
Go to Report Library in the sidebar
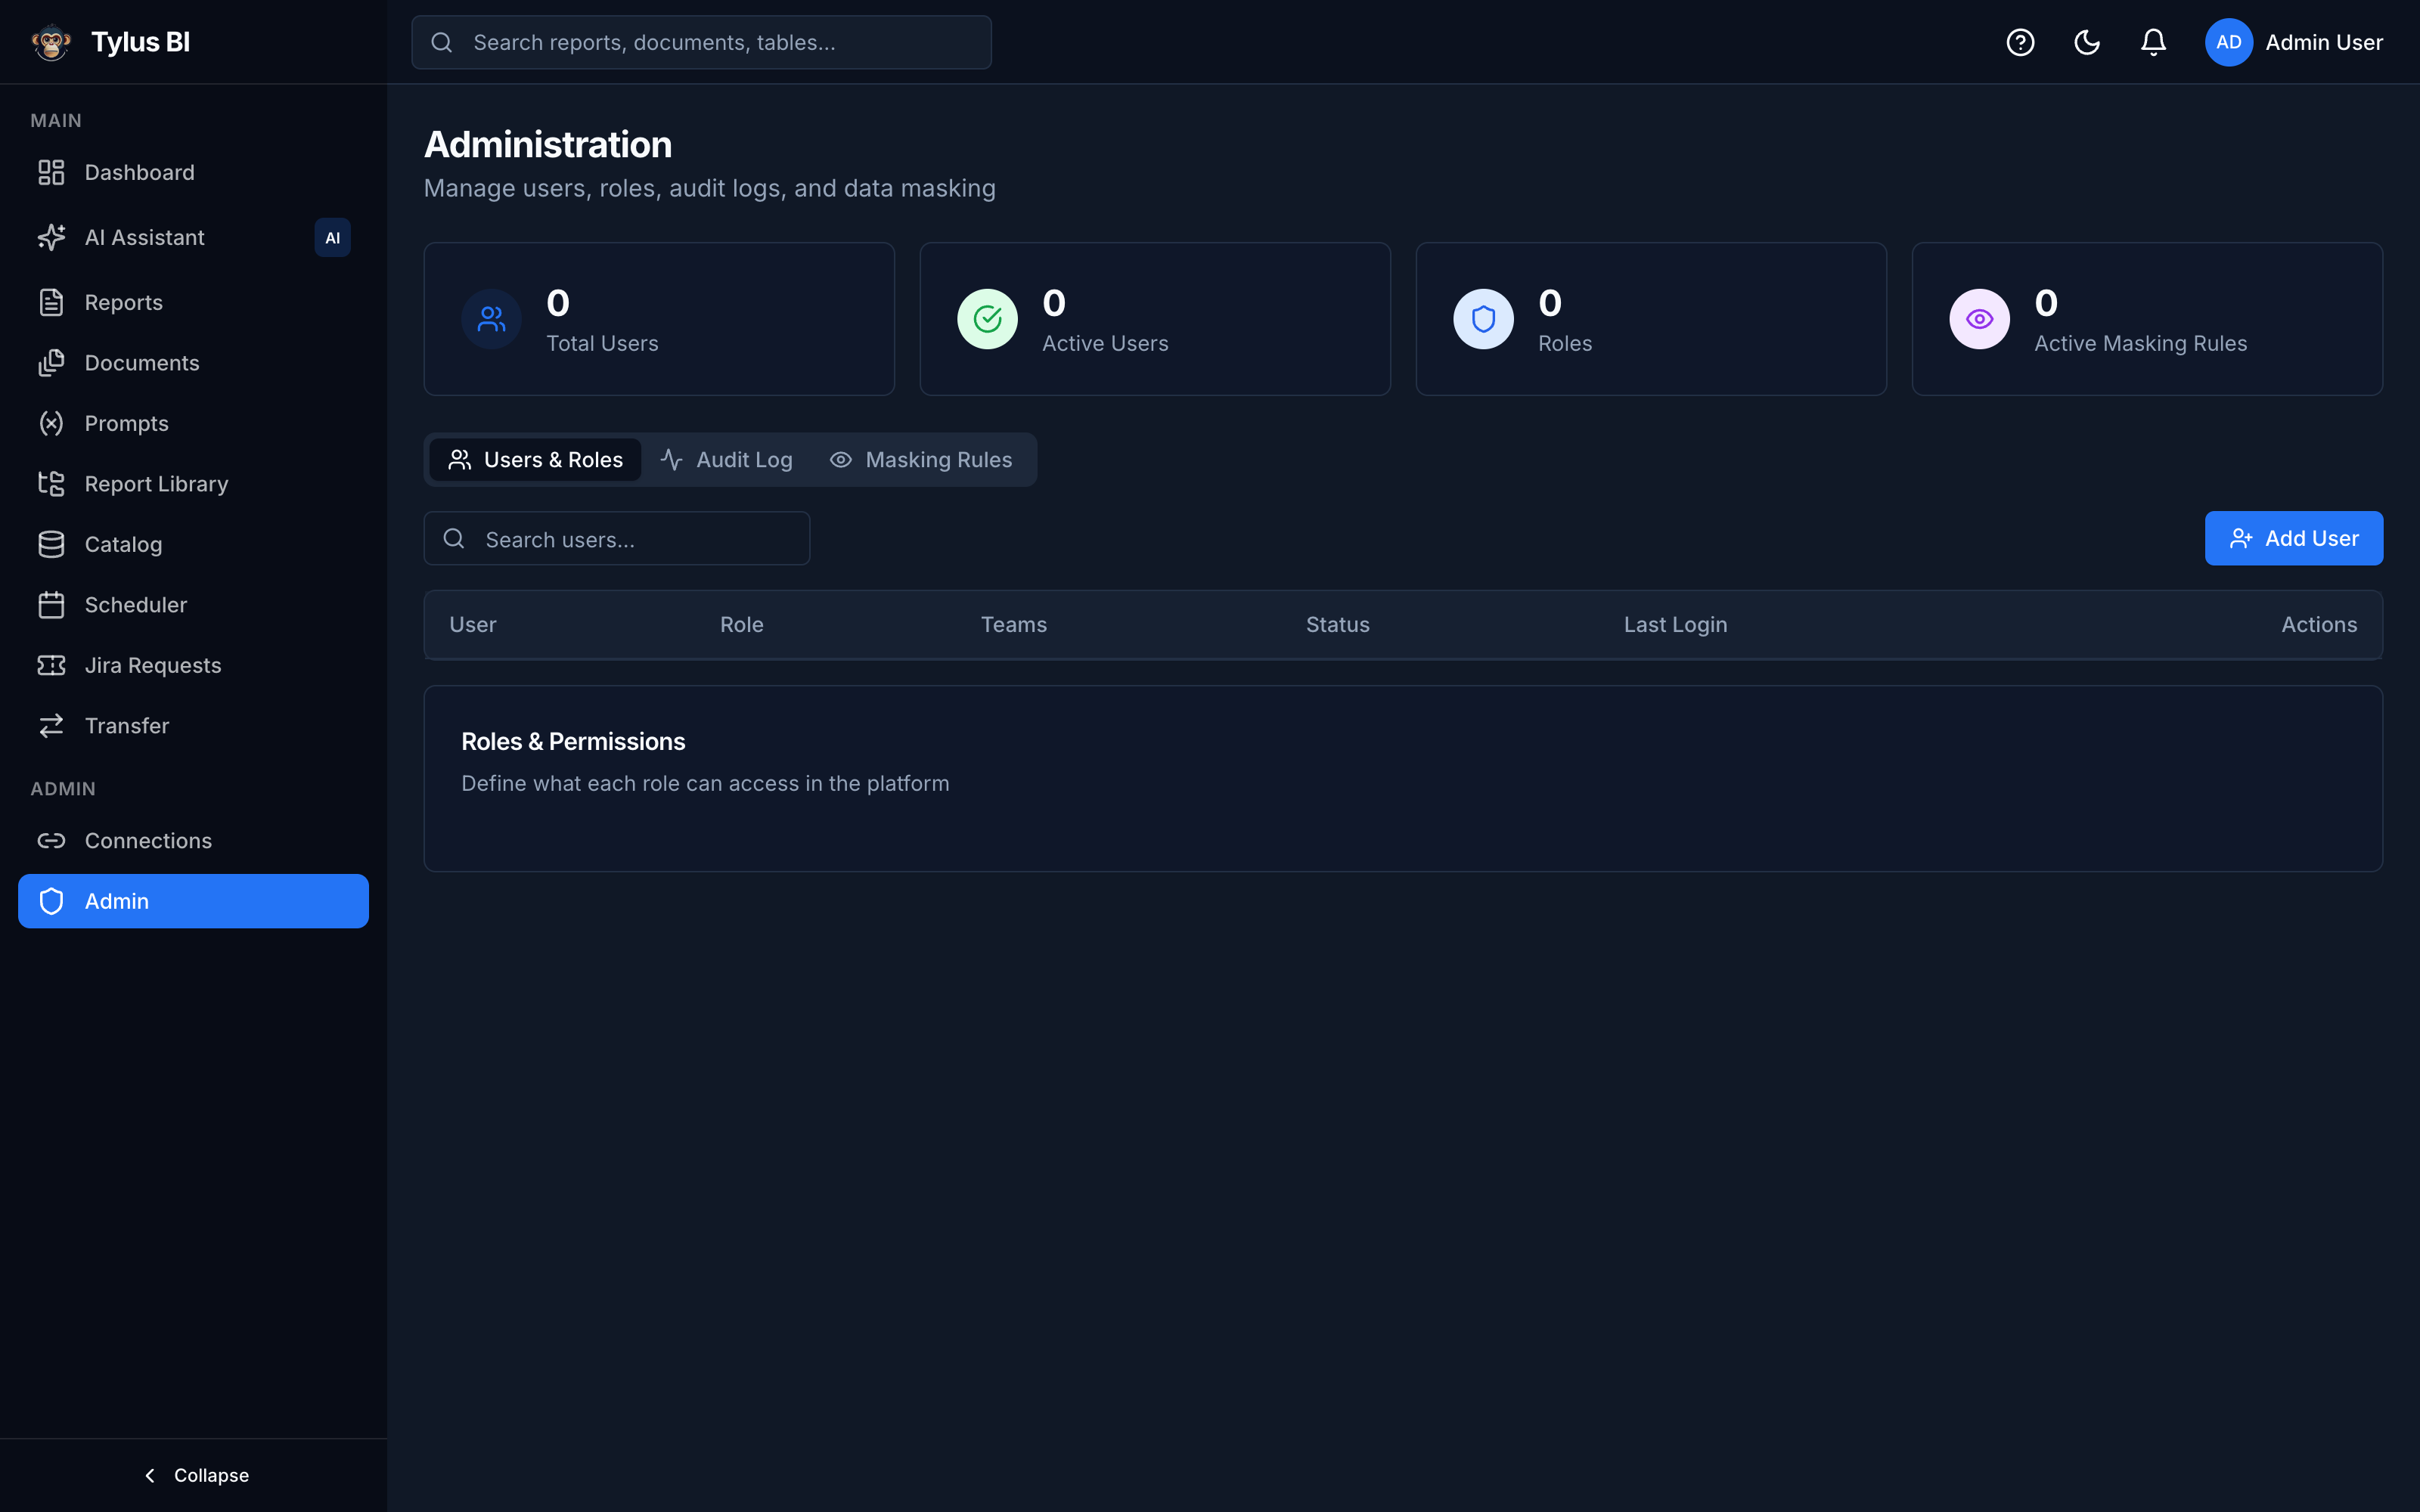tap(193, 484)
